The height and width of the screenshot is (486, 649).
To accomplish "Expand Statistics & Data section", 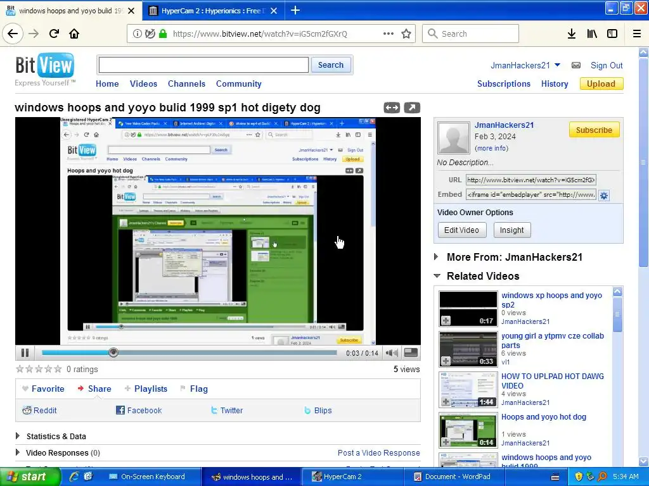I will 17,435.
